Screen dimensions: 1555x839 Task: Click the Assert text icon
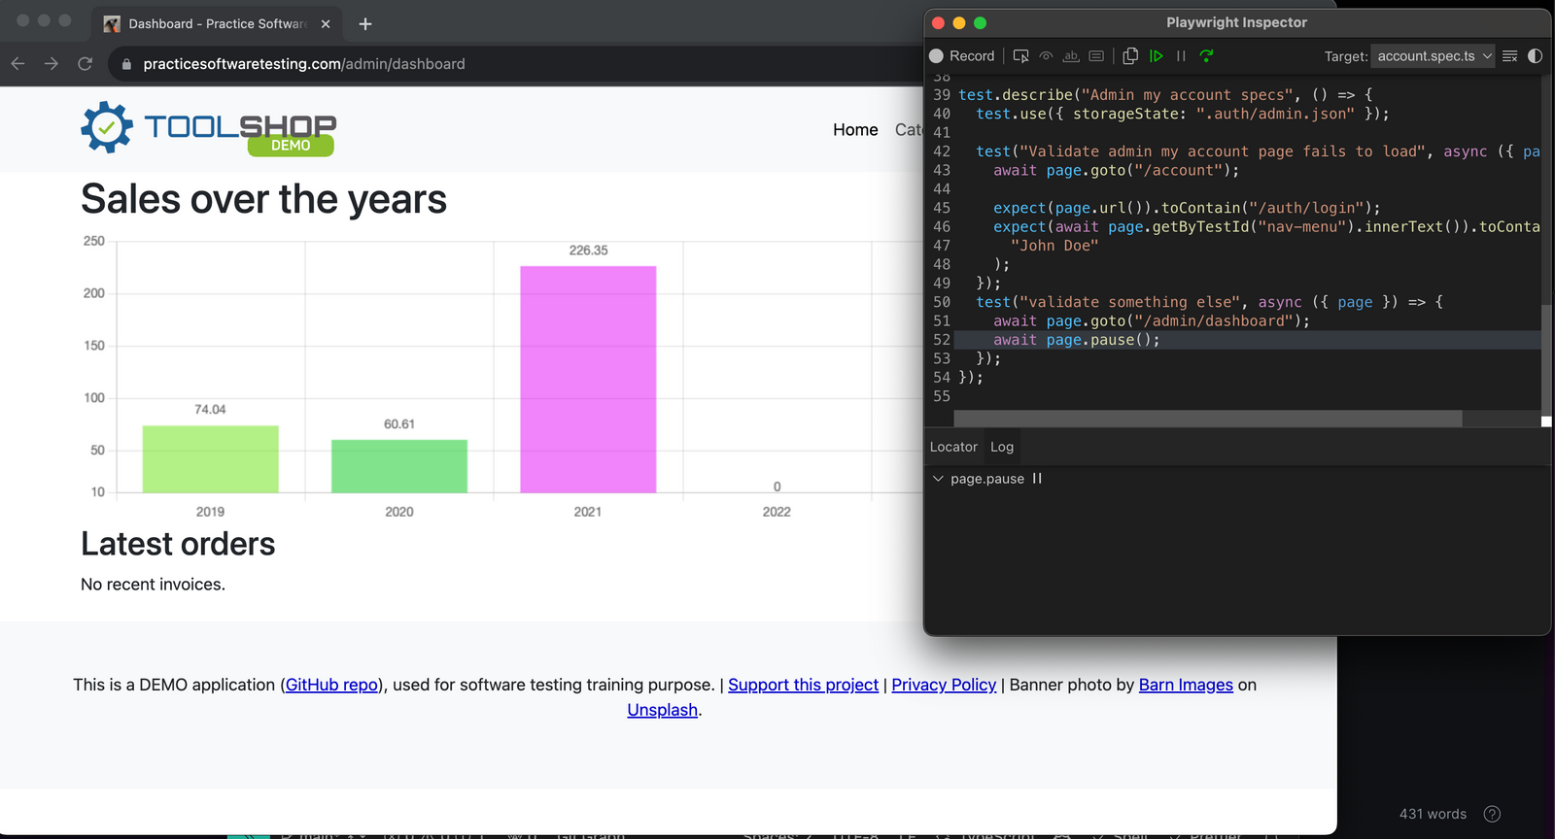[1071, 56]
